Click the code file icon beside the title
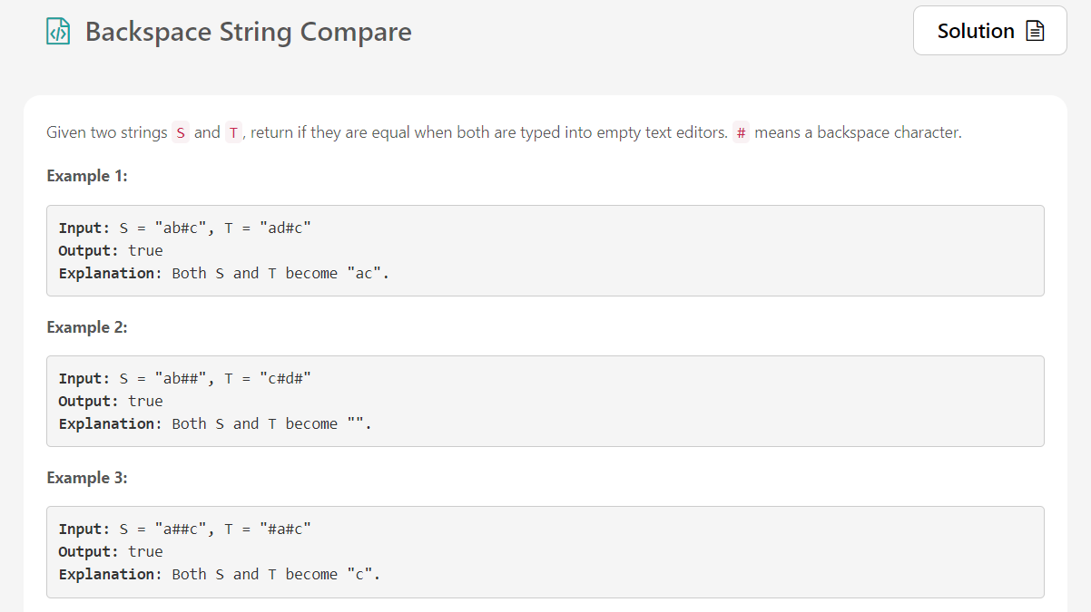 coord(58,32)
